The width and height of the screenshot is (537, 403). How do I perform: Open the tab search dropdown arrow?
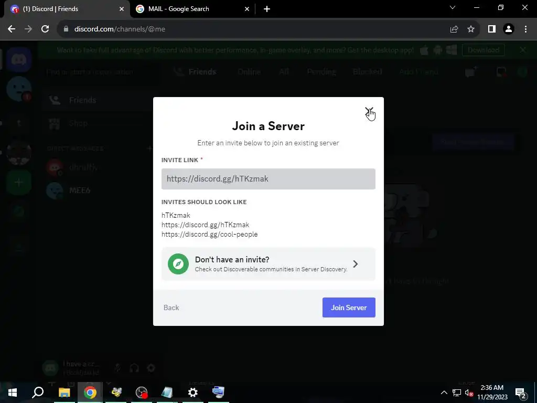tap(453, 7)
